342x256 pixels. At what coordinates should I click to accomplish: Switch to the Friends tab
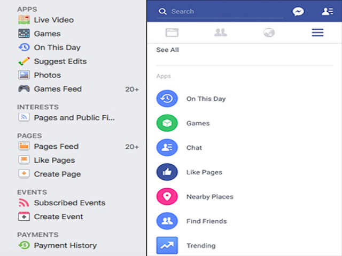click(221, 33)
